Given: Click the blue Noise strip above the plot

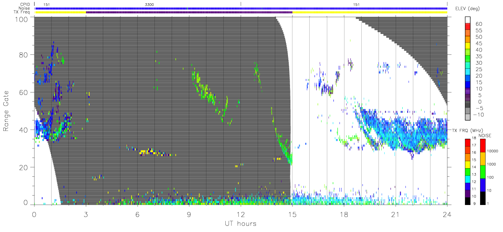Looking at the screenshot, I should (241, 8).
